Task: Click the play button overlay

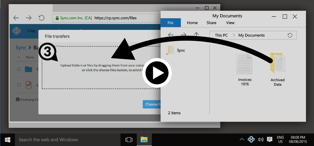Action: 157,73
